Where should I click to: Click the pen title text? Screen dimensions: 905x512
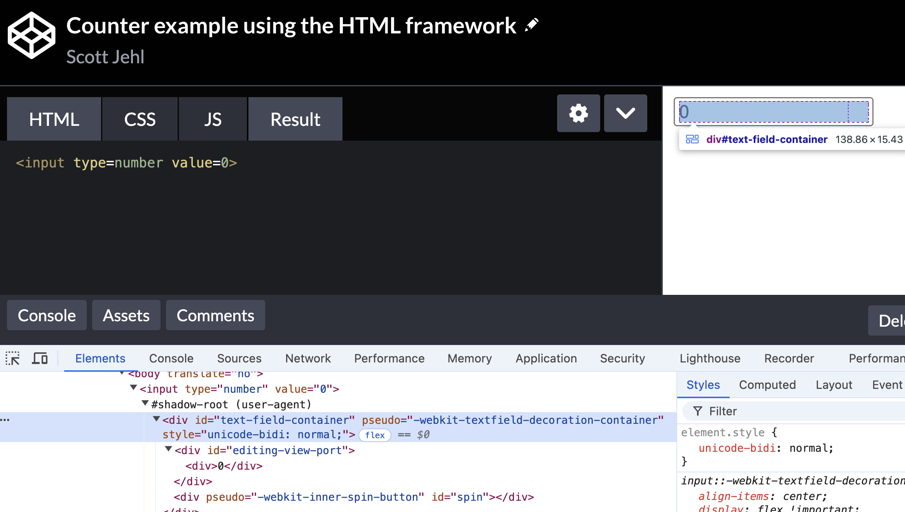point(291,25)
